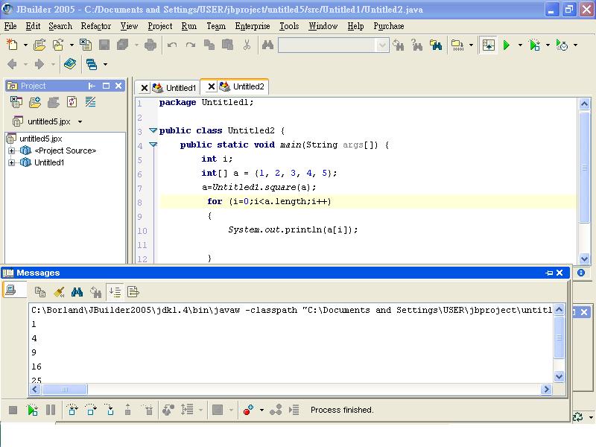The height and width of the screenshot is (447, 596).
Task: Click the Undo arrow icon
Action: pyautogui.click(x=172, y=45)
